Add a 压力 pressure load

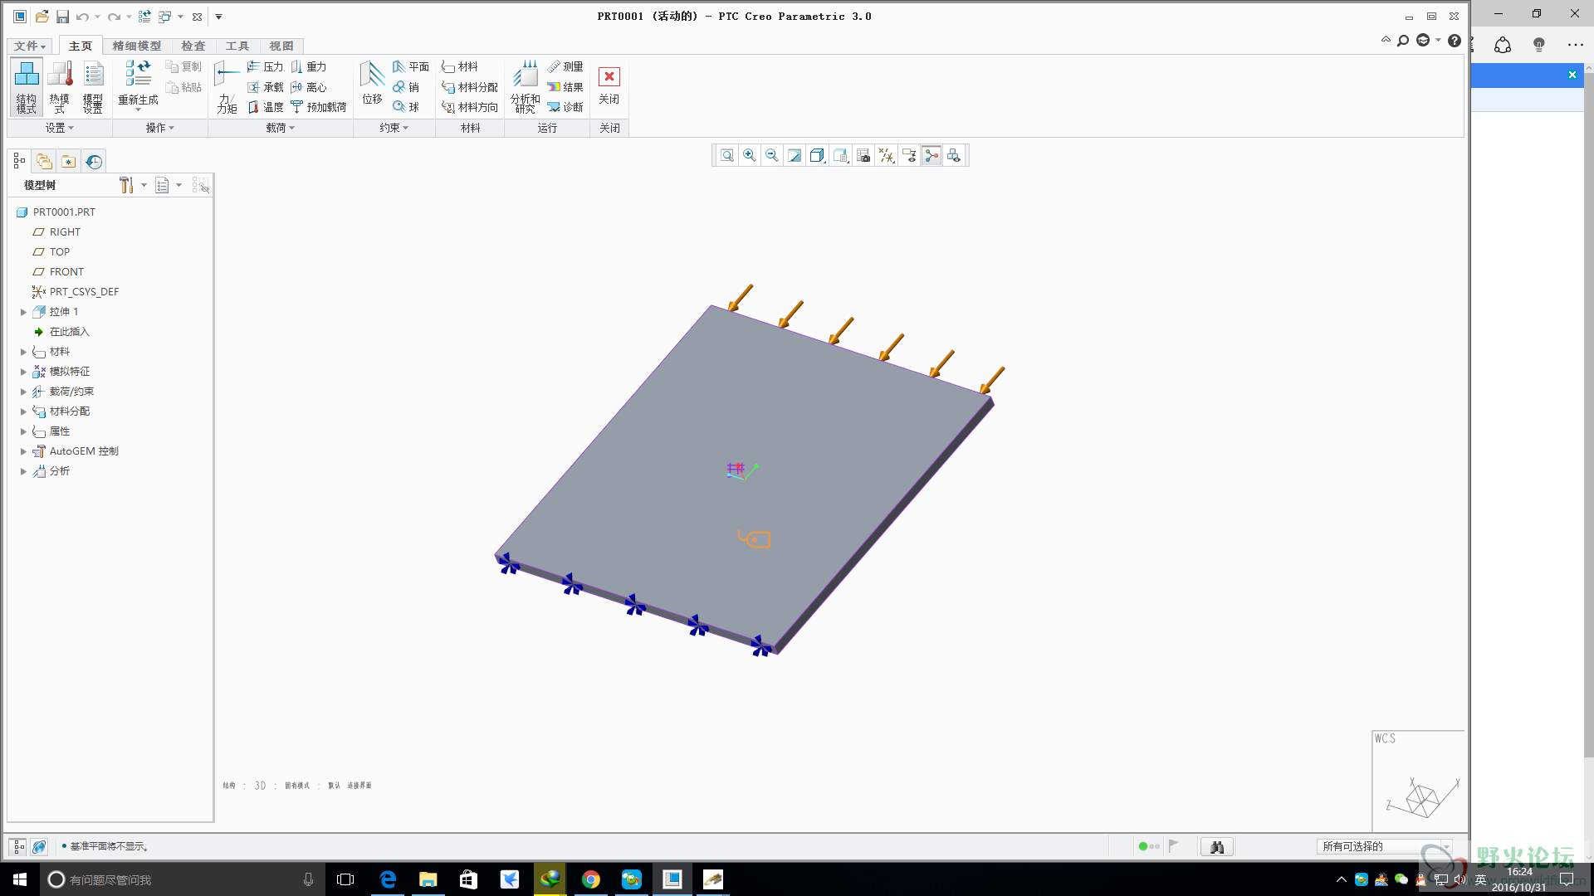[x=265, y=66]
